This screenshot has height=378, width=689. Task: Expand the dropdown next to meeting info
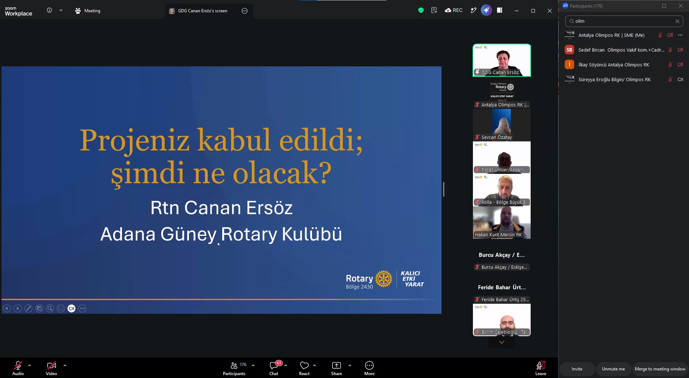pyautogui.click(x=61, y=10)
